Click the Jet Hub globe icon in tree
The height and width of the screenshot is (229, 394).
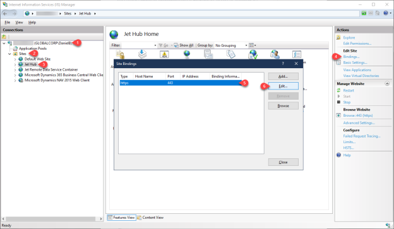(21, 64)
